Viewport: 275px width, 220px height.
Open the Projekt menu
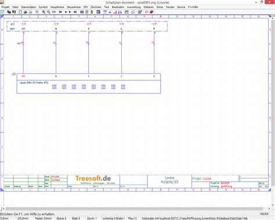(x=5, y=7)
